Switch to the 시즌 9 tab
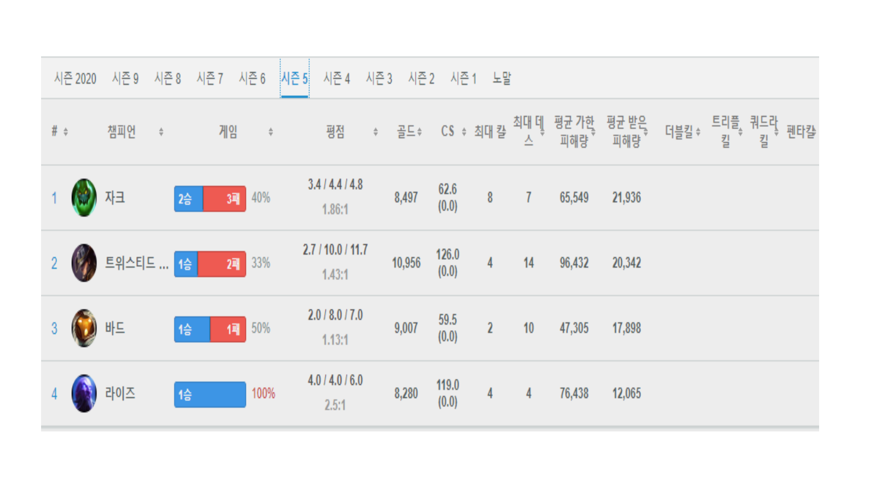 (125, 78)
